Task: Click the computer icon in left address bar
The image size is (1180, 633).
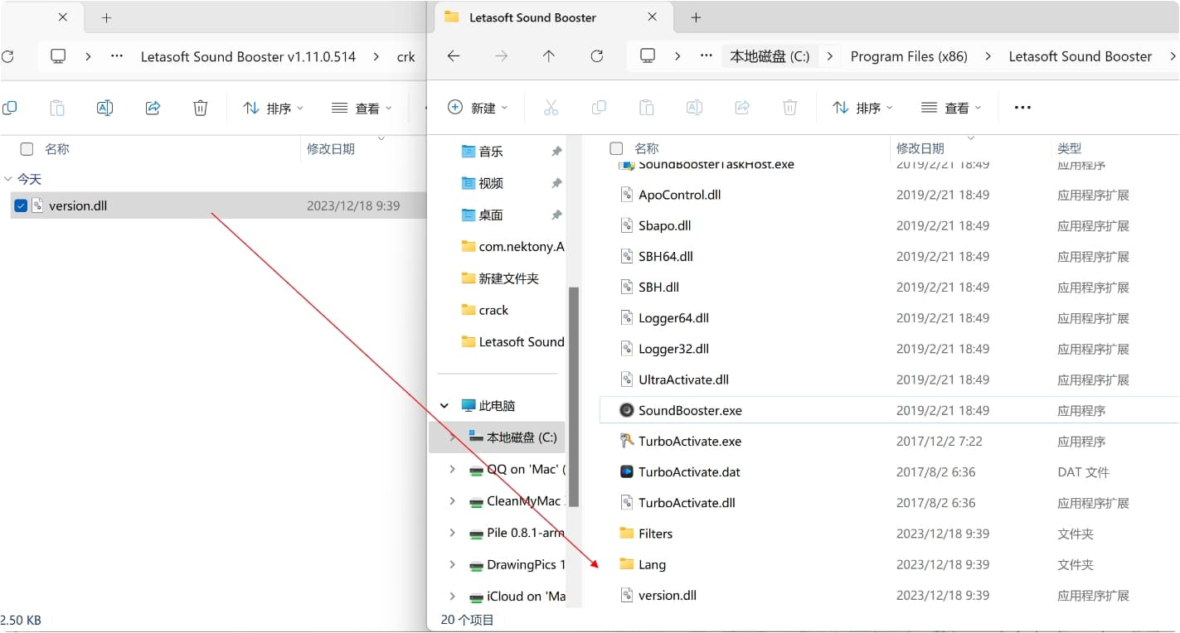Action: [58, 56]
